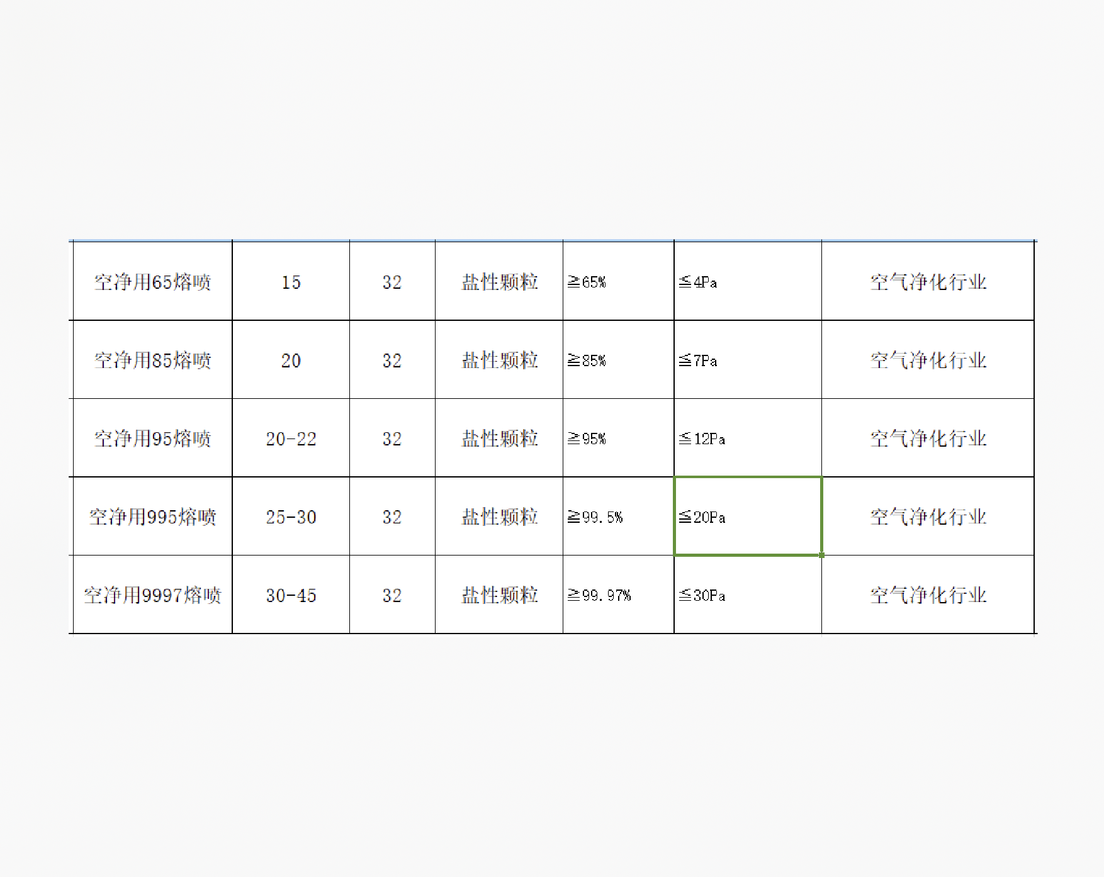Select resistance cell ≦30Pa

click(748, 595)
